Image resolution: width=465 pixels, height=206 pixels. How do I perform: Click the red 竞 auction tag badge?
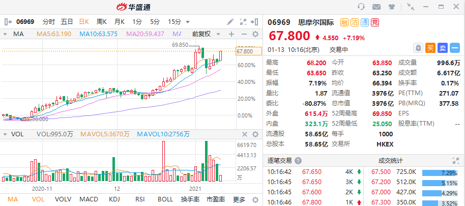coord(375,22)
